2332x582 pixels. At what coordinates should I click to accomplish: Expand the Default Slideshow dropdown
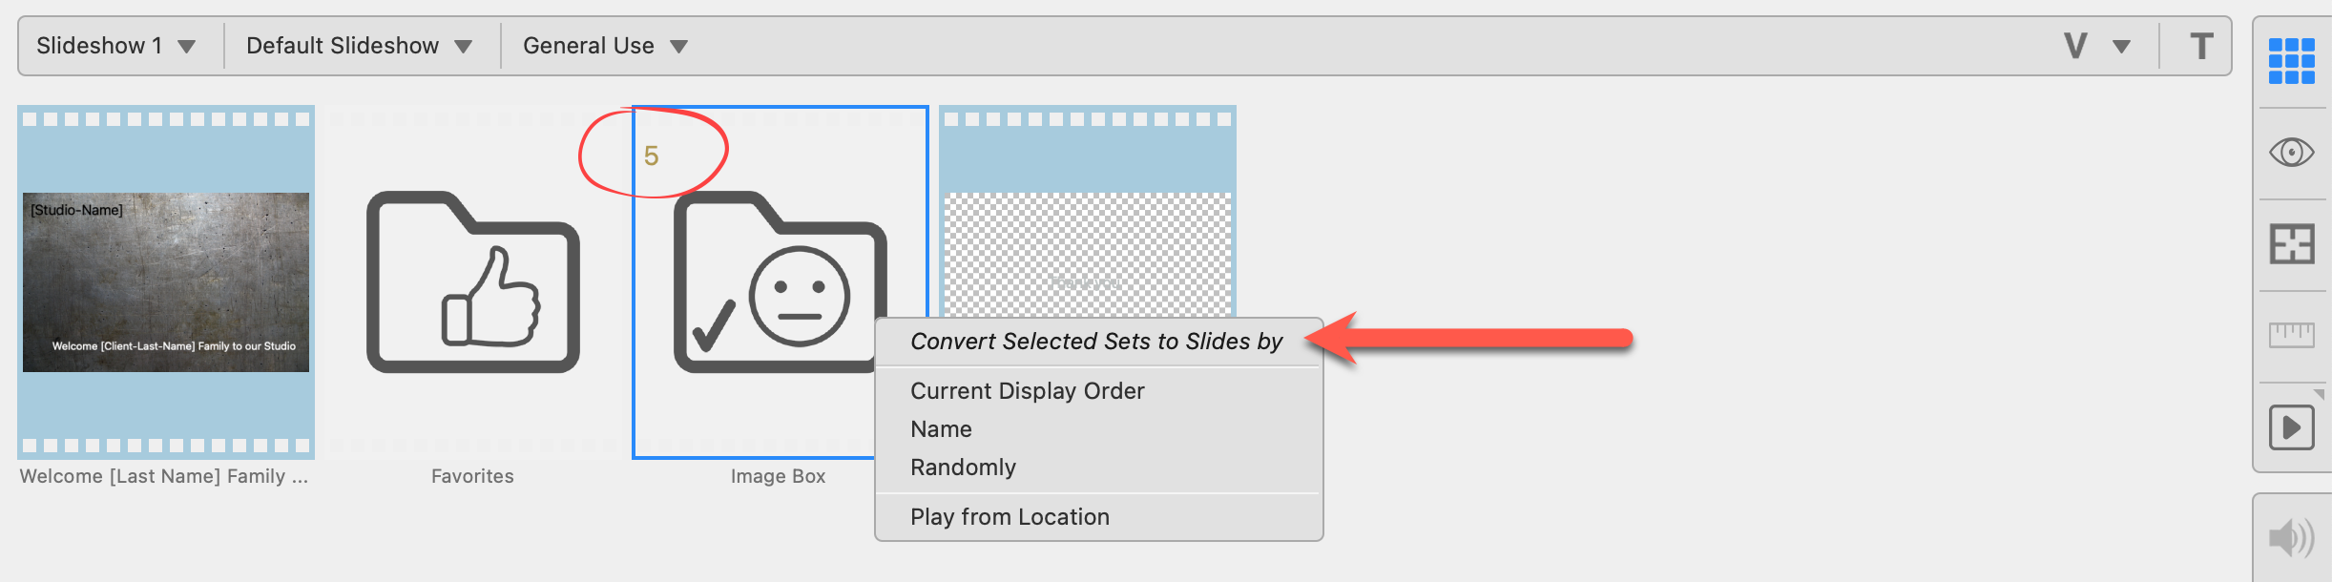[x=359, y=46]
